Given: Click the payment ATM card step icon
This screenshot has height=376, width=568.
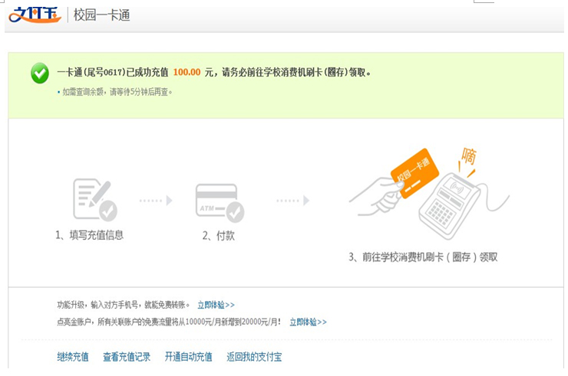Looking at the screenshot, I should tap(220, 203).
